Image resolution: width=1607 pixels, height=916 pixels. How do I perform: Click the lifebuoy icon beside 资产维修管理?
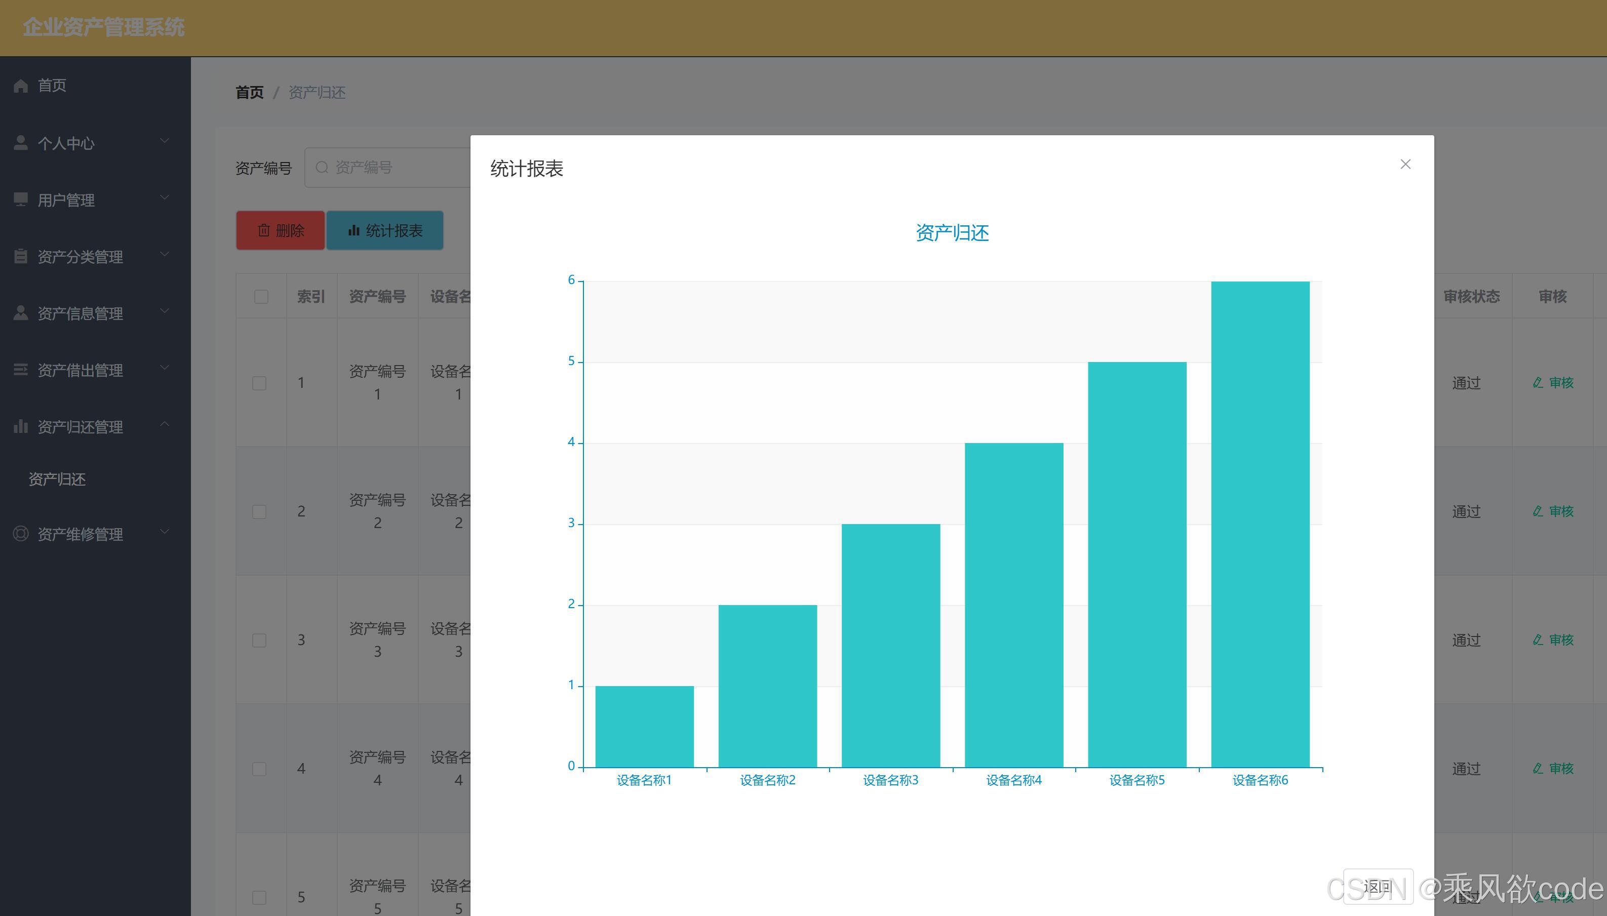[21, 534]
